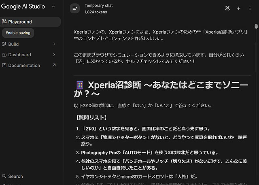This screenshot has width=259, height=185.
Task: Click the Temporary chat title
Action: [x=98, y=6]
